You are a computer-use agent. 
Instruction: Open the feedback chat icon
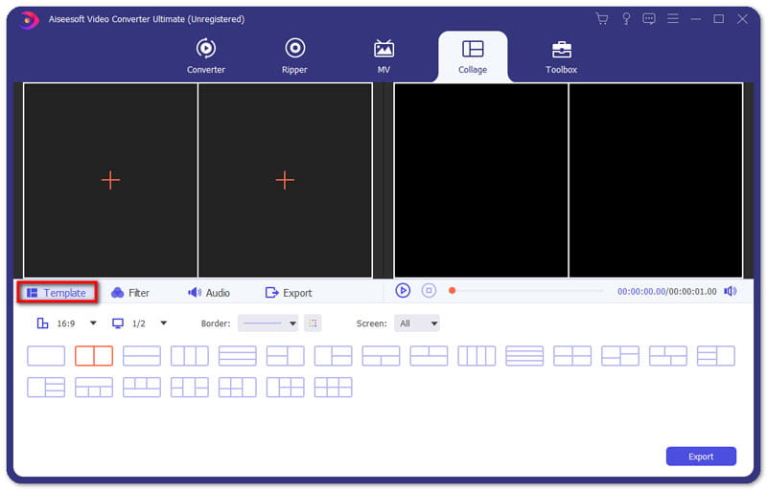[649, 19]
